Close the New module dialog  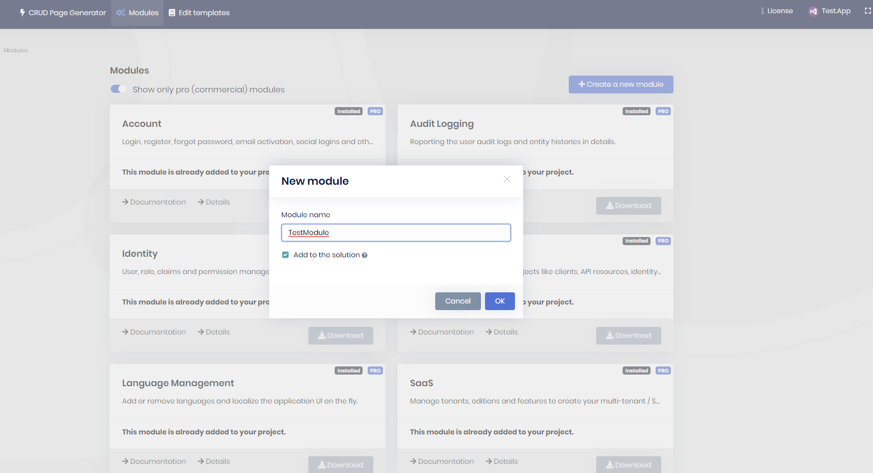point(507,179)
